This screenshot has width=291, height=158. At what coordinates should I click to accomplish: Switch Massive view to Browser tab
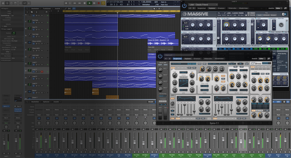tap(274, 15)
